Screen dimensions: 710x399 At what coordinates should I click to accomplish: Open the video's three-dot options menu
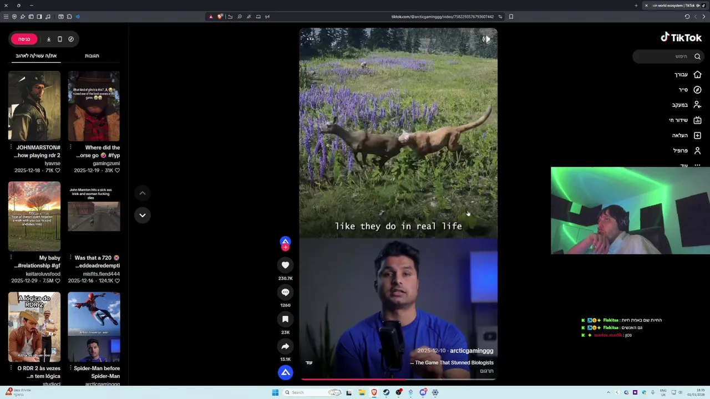(310, 39)
